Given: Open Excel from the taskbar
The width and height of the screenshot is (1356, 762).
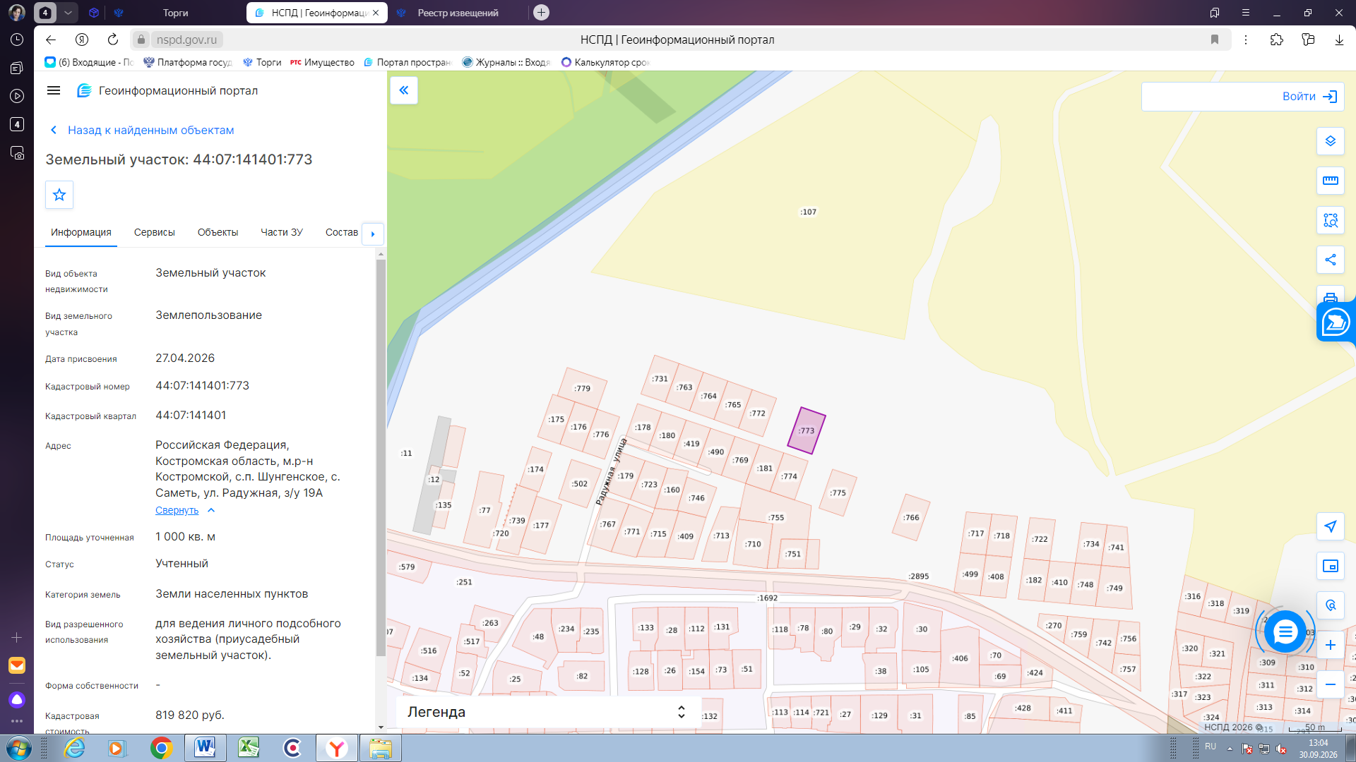Looking at the screenshot, I should tap(249, 748).
